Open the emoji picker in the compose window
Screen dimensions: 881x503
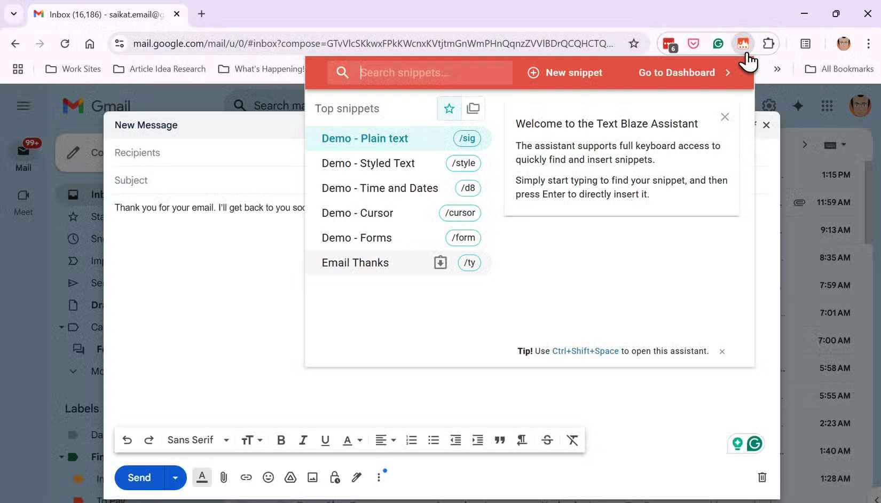pos(268,477)
